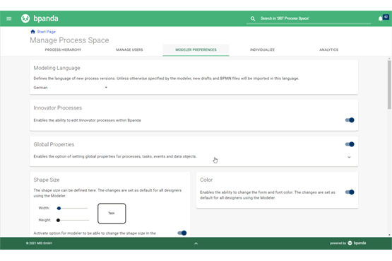
Task: Click the home icon in the breadcrumb
Action: click(32, 32)
